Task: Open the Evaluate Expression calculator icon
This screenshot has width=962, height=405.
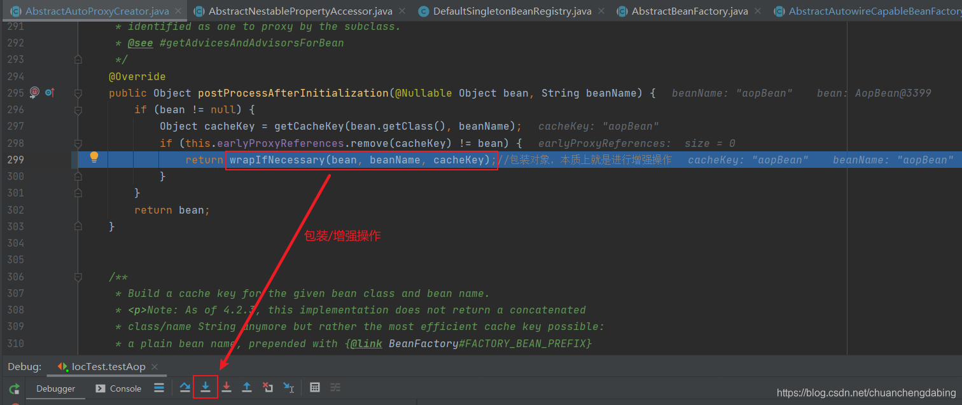Action: (315, 387)
